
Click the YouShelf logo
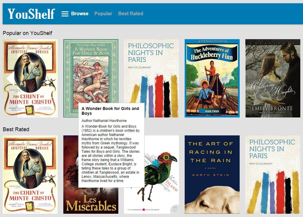[31, 14]
